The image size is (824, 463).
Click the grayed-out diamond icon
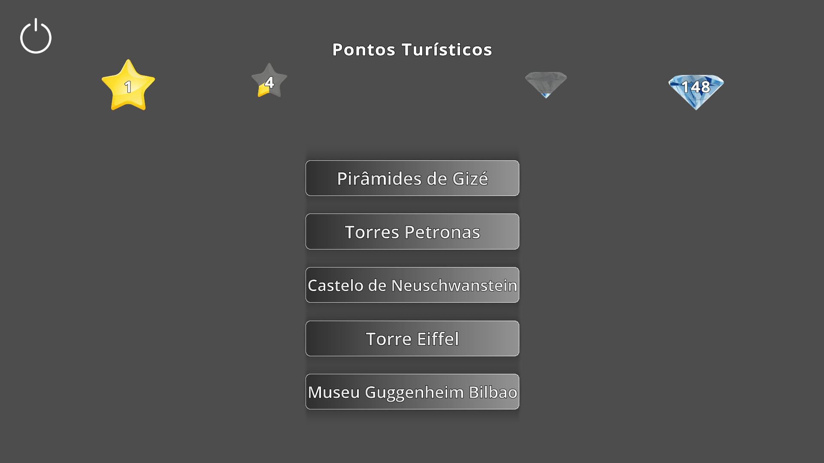tap(546, 84)
